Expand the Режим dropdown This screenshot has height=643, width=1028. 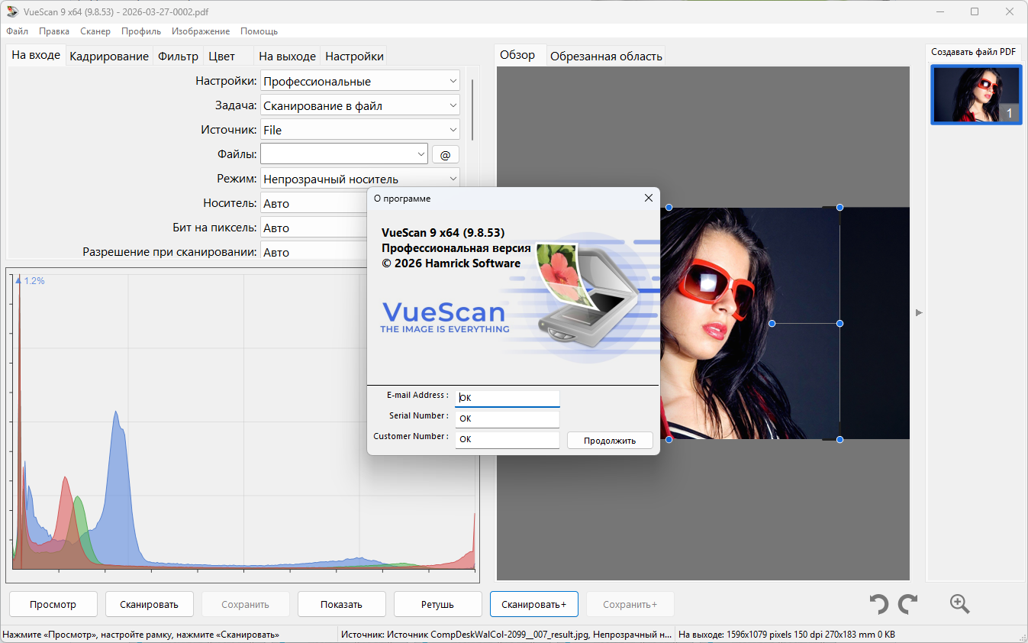pyautogui.click(x=359, y=179)
